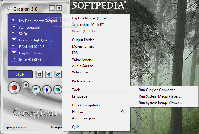Open the Output Folder submenu
This screenshot has width=199, height=134.
pyautogui.click(x=96, y=40)
